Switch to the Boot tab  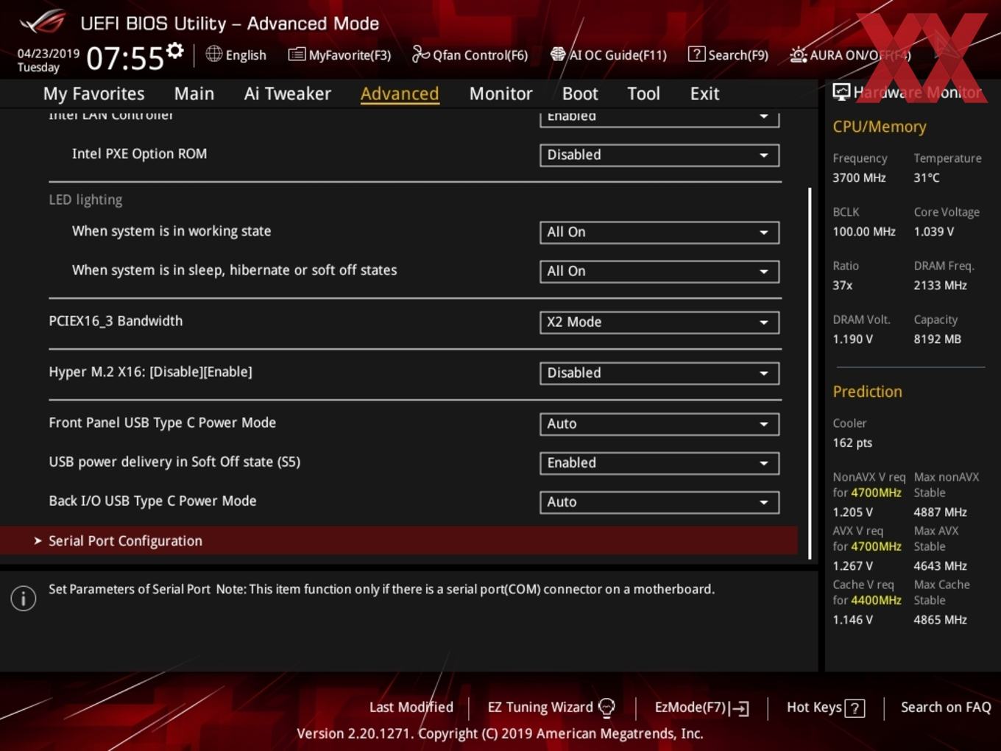pyautogui.click(x=580, y=94)
